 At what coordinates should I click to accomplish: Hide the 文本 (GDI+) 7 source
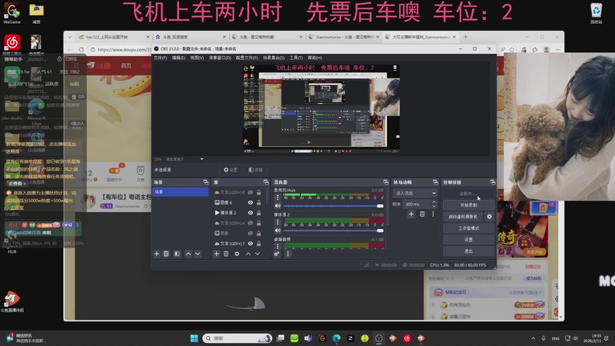pyautogui.click(x=251, y=243)
